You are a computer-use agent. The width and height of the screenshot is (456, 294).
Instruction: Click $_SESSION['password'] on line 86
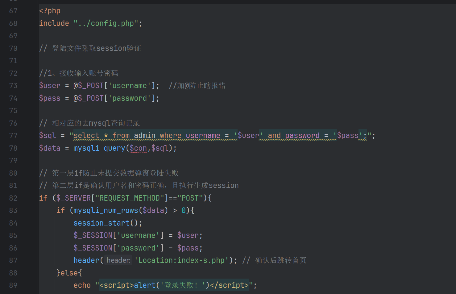tap(119, 248)
